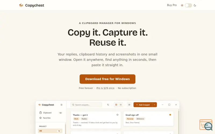Star the Thanks — got it snippet
Screen dimensions: 215x134
pyautogui.click(x=117, y=115)
